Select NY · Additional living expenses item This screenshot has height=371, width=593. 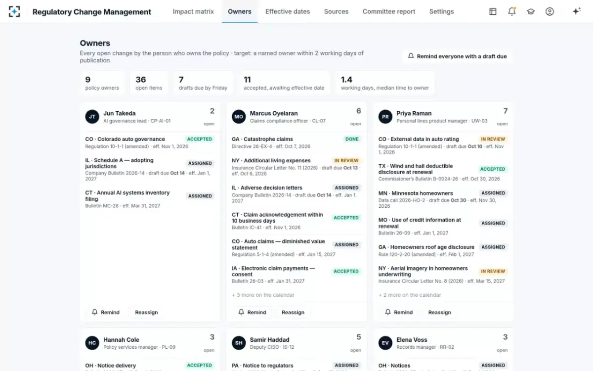pyautogui.click(x=296, y=167)
